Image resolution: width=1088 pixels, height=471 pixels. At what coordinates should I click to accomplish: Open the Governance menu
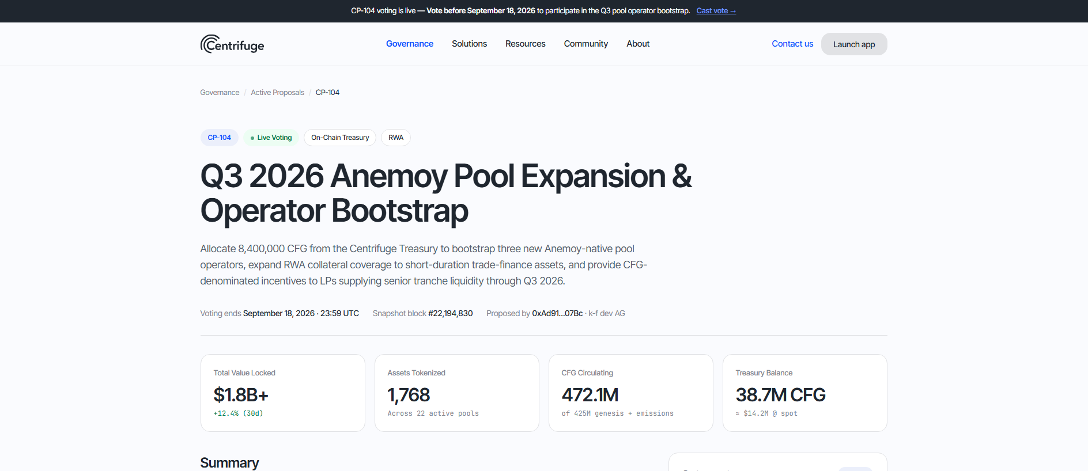410,44
